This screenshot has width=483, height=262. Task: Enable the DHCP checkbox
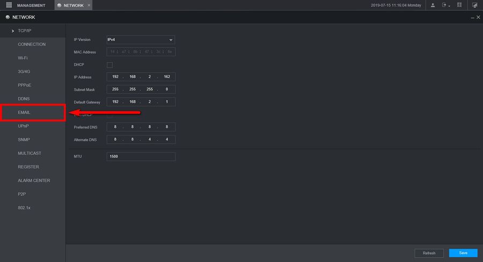tap(109, 65)
